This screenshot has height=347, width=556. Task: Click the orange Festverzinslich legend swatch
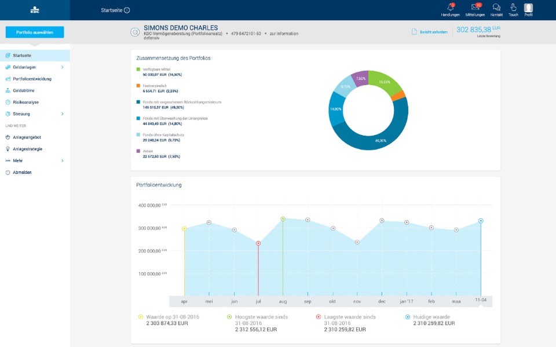pyautogui.click(x=138, y=86)
